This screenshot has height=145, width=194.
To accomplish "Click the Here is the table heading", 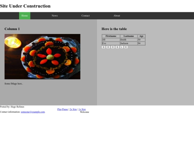I will [x=114, y=29].
